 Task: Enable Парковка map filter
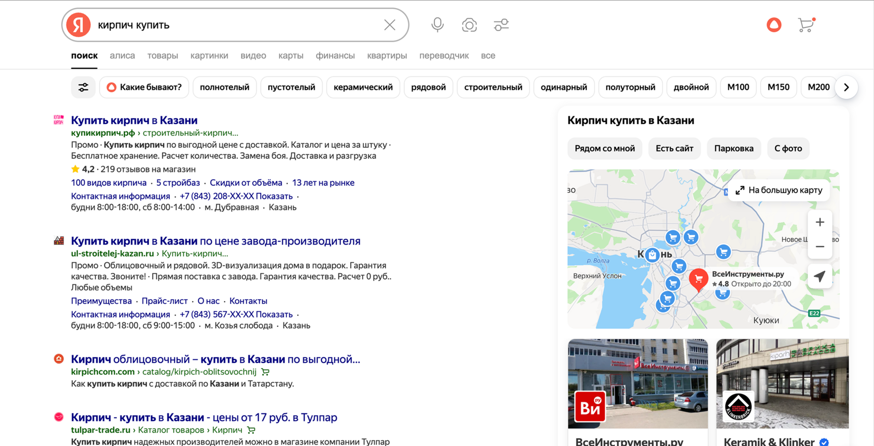point(734,148)
